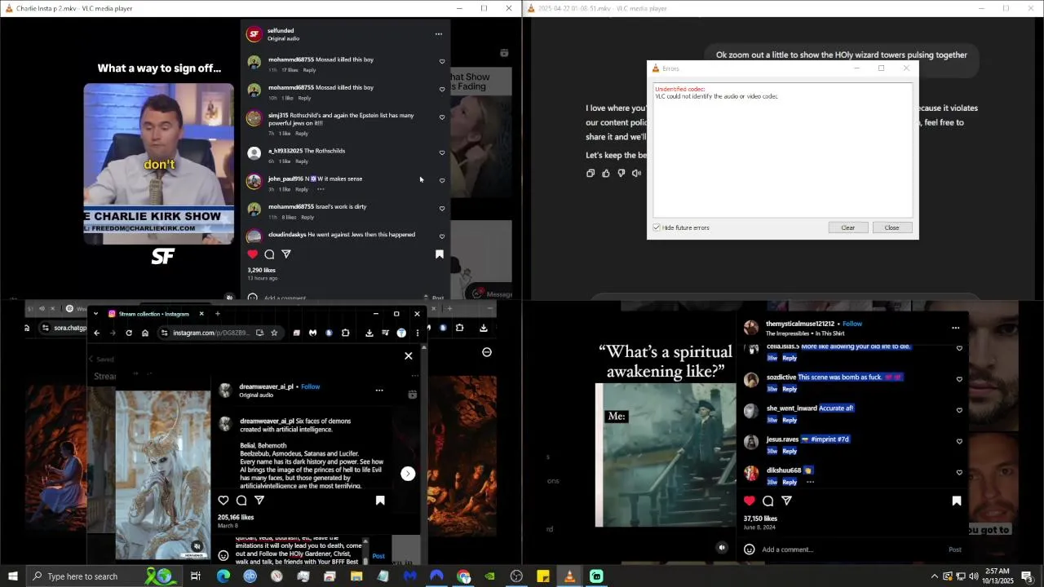Follow dreamweaver_ai_pl
The height and width of the screenshot is (587, 1044).
pyautogui.click(x=311, y=386)
